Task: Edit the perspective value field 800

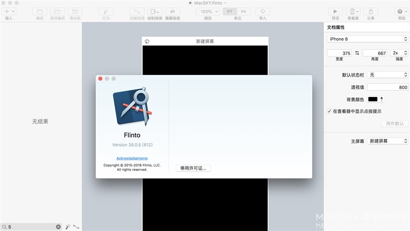Action: click(387, 87)
